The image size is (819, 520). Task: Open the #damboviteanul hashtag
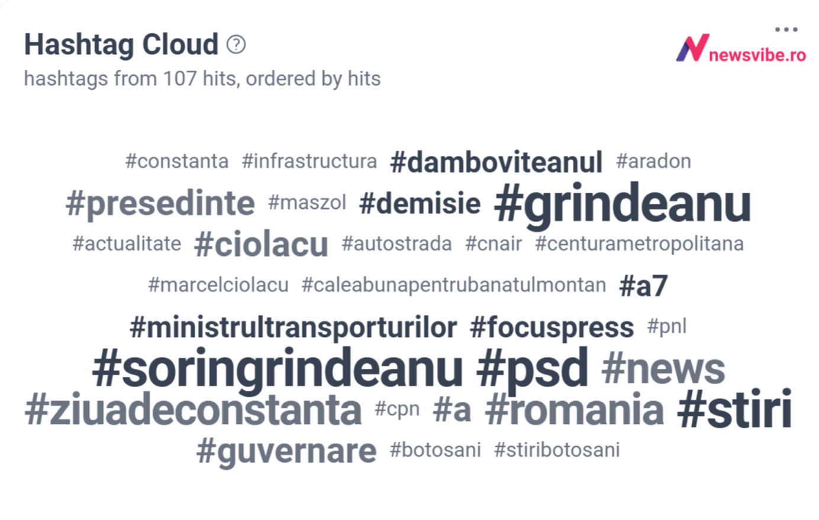point(496,162)
